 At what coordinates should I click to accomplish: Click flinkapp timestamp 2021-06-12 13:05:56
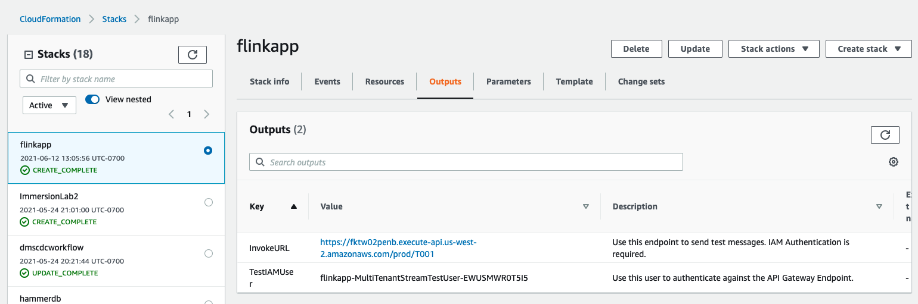coord(72,158)
